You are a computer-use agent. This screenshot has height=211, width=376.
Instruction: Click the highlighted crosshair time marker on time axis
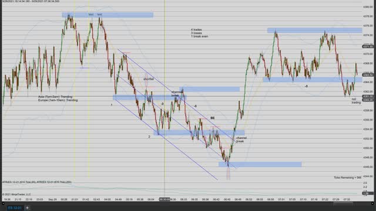pos(164,199)
